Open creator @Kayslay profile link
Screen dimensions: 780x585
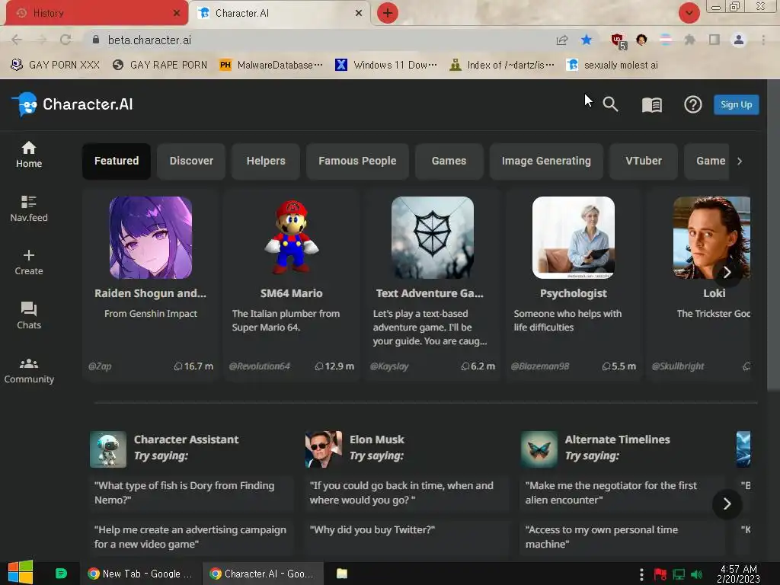click(389, 366)
